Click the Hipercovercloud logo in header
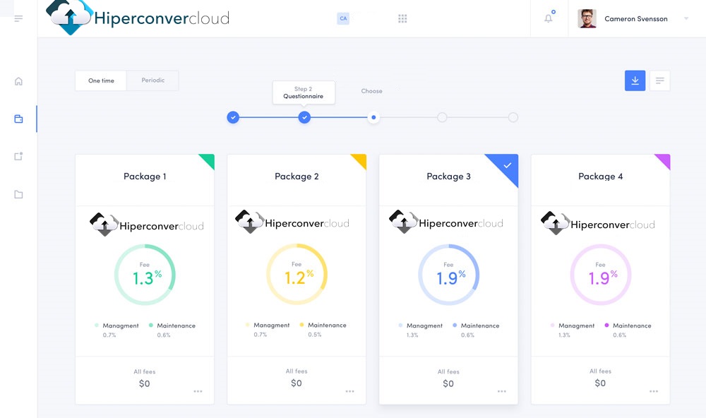 [138, 18]
